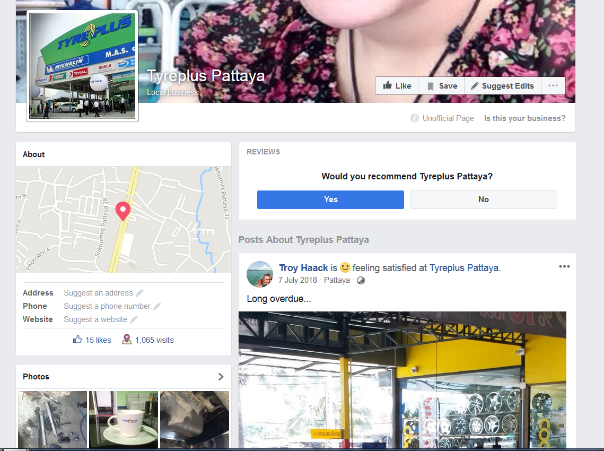Click the pencil icon beside Suggest a phone number
The width and height of the screenshot is (604, 451).
(x=157, y=307)
